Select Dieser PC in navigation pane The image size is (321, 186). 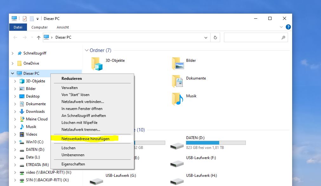click(x=31, y=74)
